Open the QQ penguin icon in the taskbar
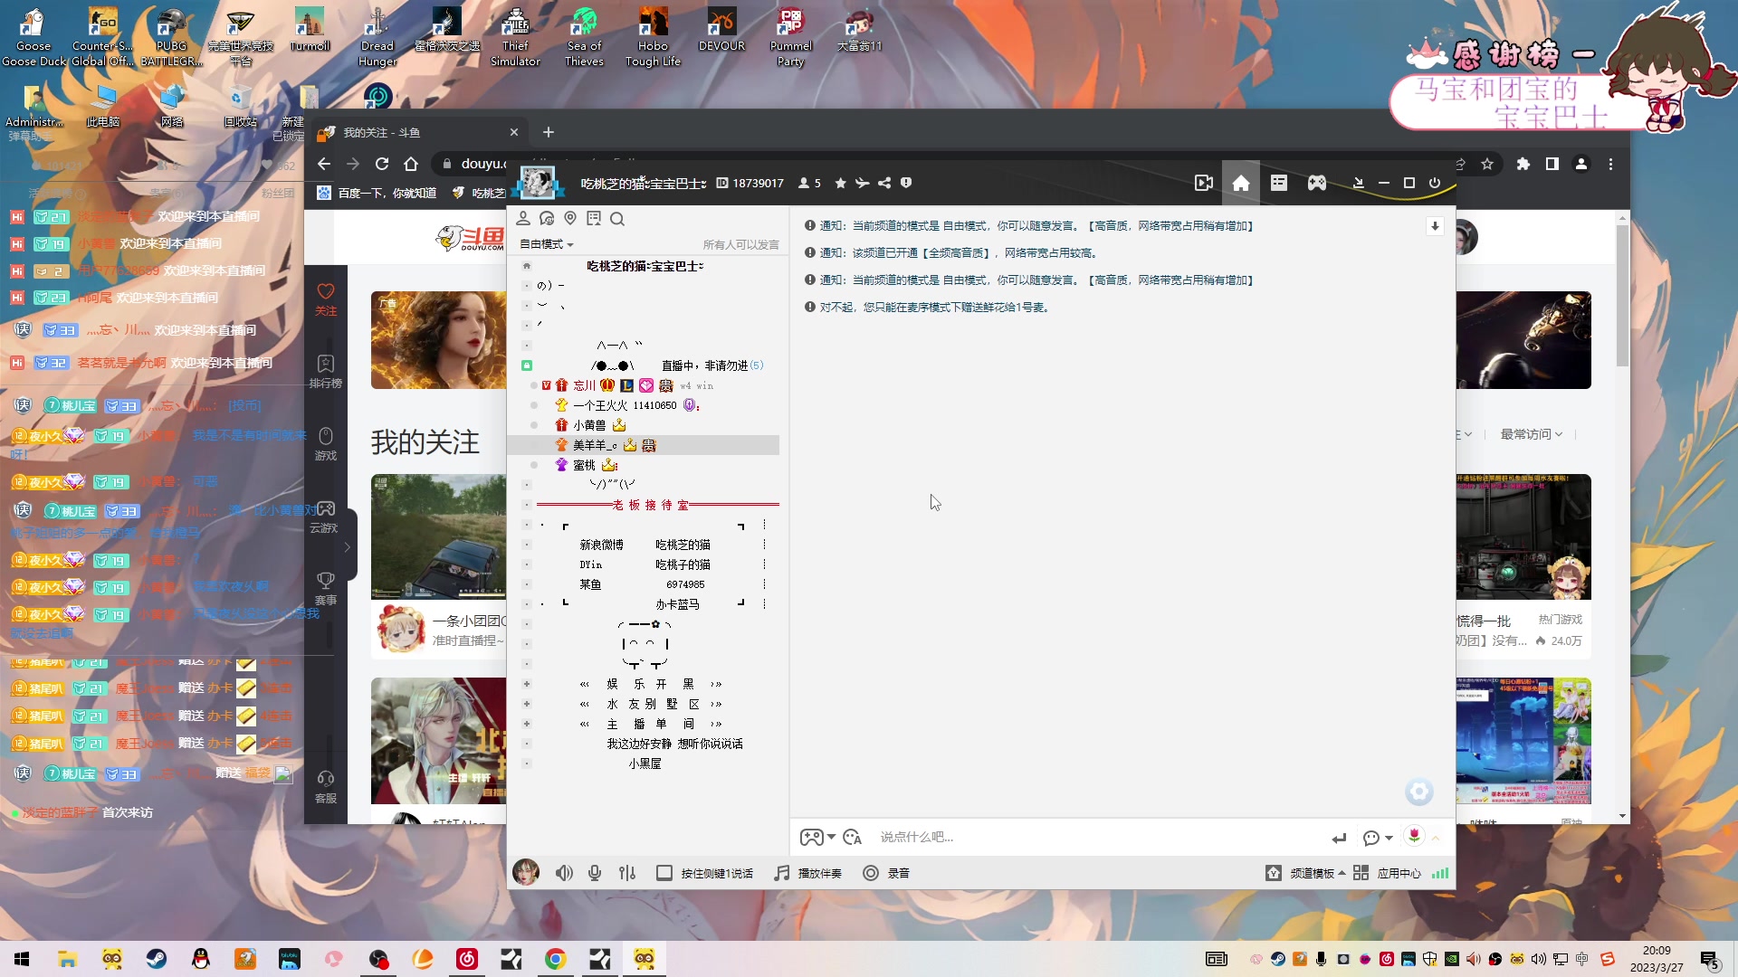The image size is (1738, 977). (201, 959)
